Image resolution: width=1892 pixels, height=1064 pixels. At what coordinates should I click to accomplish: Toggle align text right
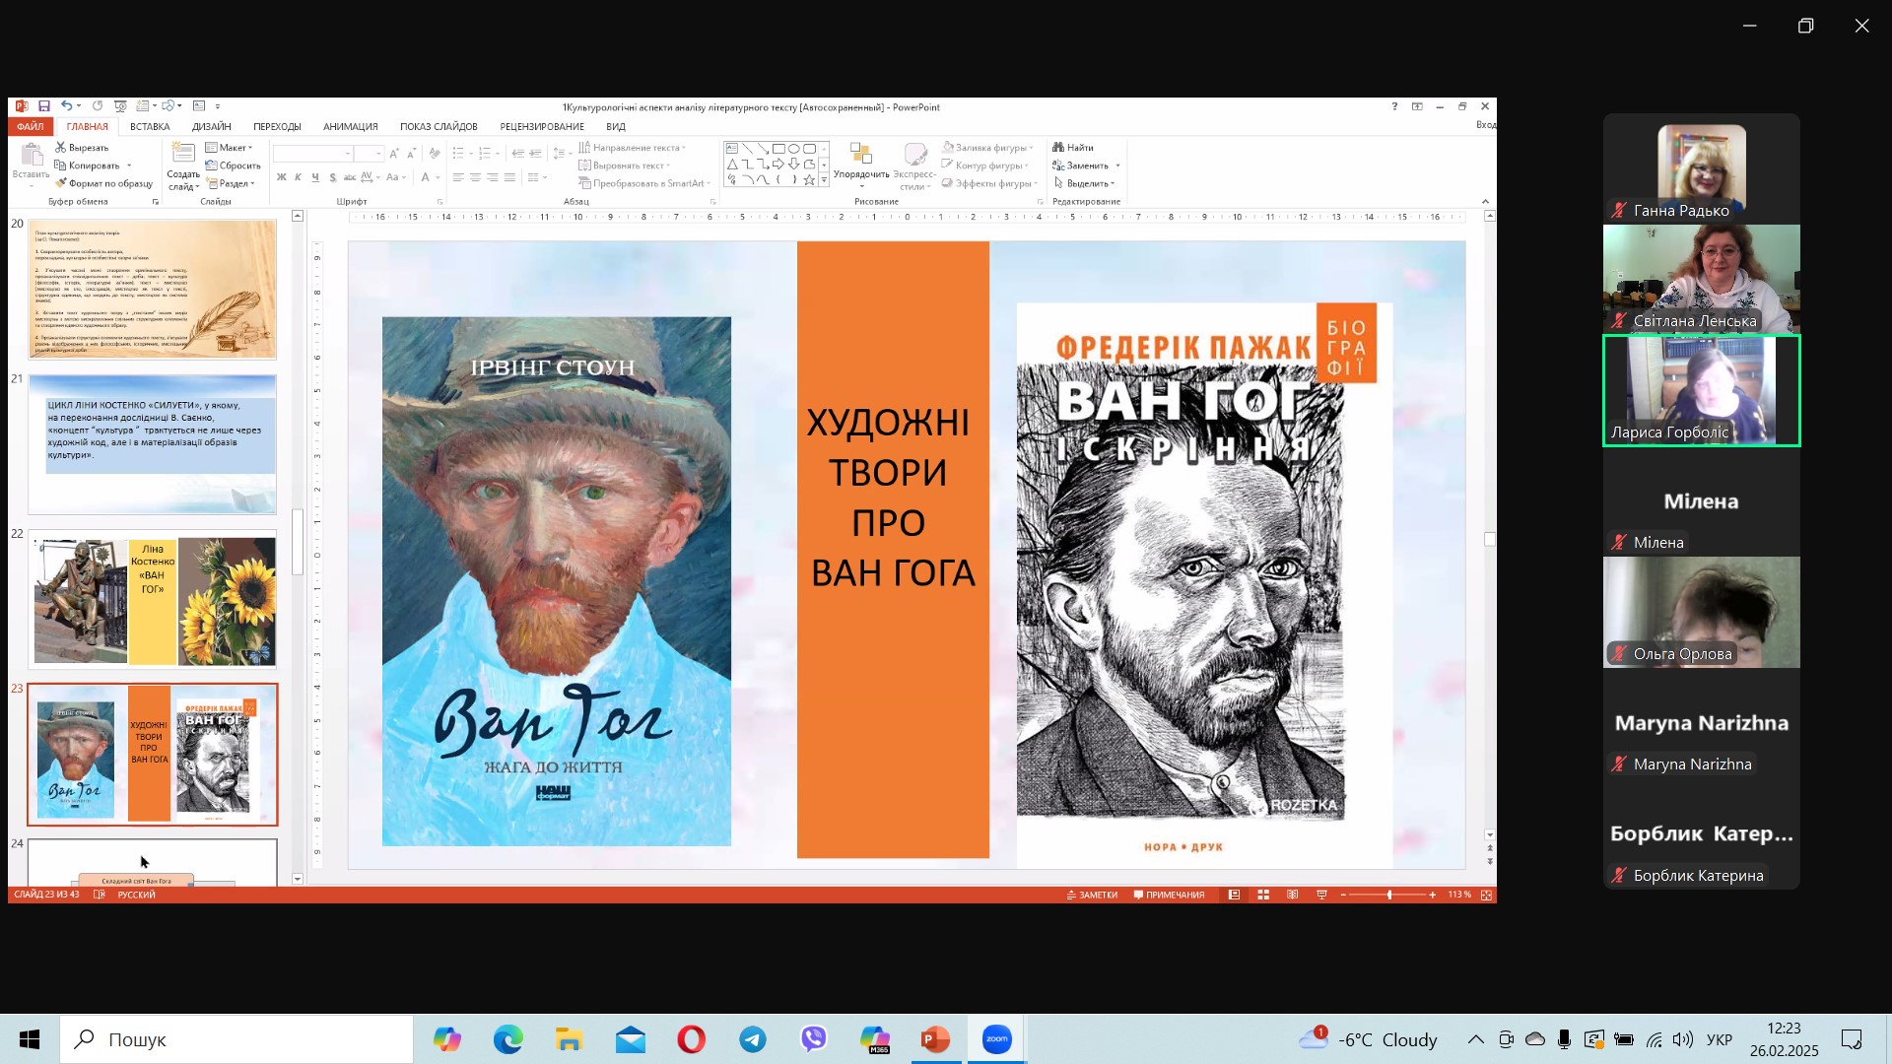492,177
